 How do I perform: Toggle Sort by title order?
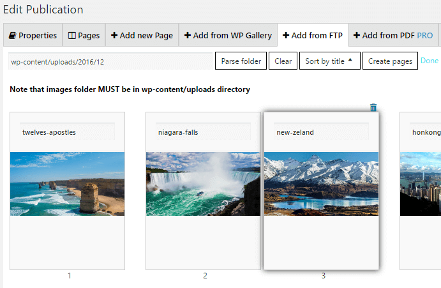click(x=329, y=61)
